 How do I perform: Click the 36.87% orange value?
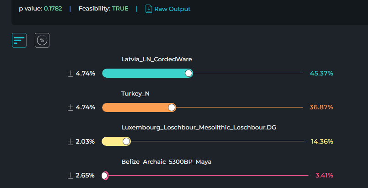coord(321,107)
